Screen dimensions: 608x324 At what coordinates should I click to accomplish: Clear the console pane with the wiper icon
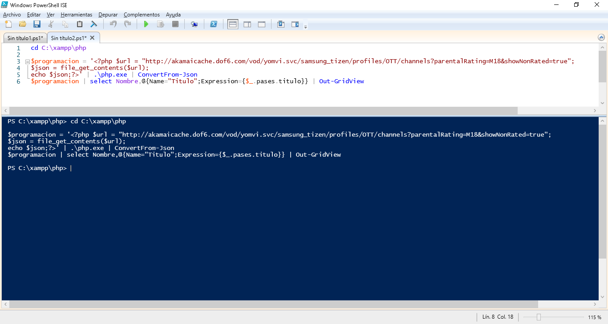pos(94,24)
